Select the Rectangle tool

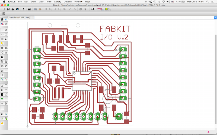click(2, 94)
